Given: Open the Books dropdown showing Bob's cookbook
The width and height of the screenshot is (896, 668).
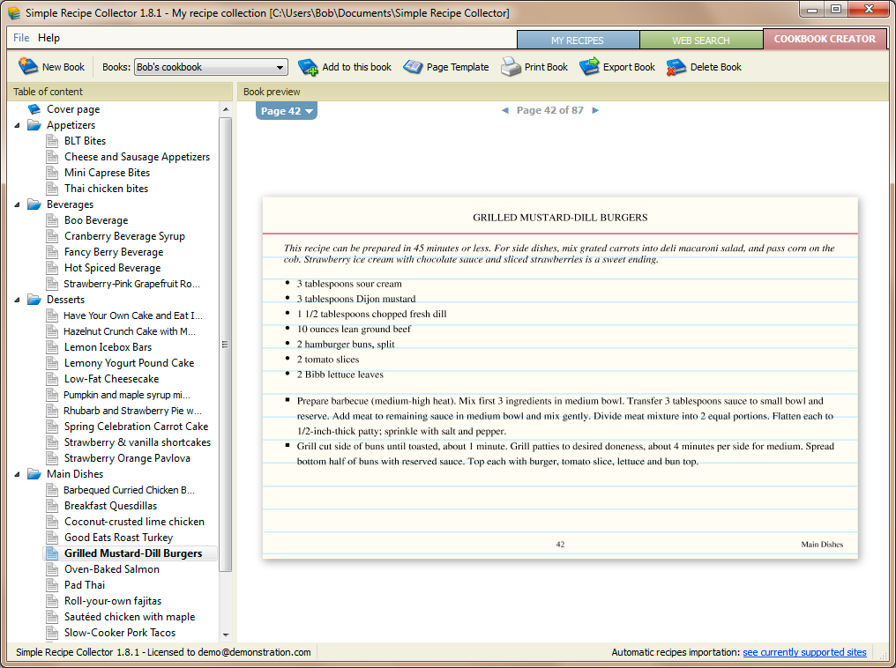Looking at the screenshot, I should click(210, 67).
